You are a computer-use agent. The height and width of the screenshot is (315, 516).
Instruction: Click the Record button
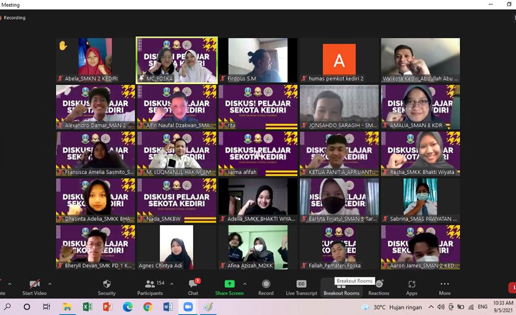266,287
